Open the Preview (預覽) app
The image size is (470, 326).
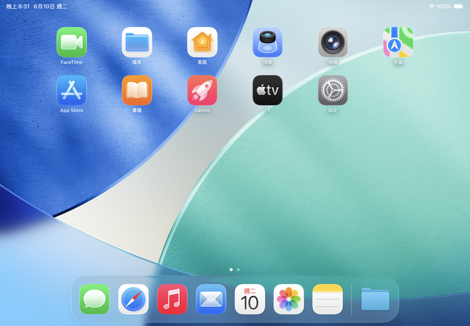pos(268,42)
